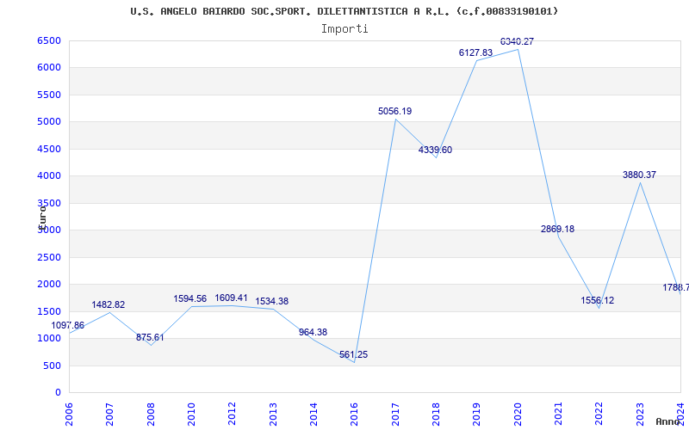Select 2023 on the year axis
The image size is (689, 430).
pos(640,411)
